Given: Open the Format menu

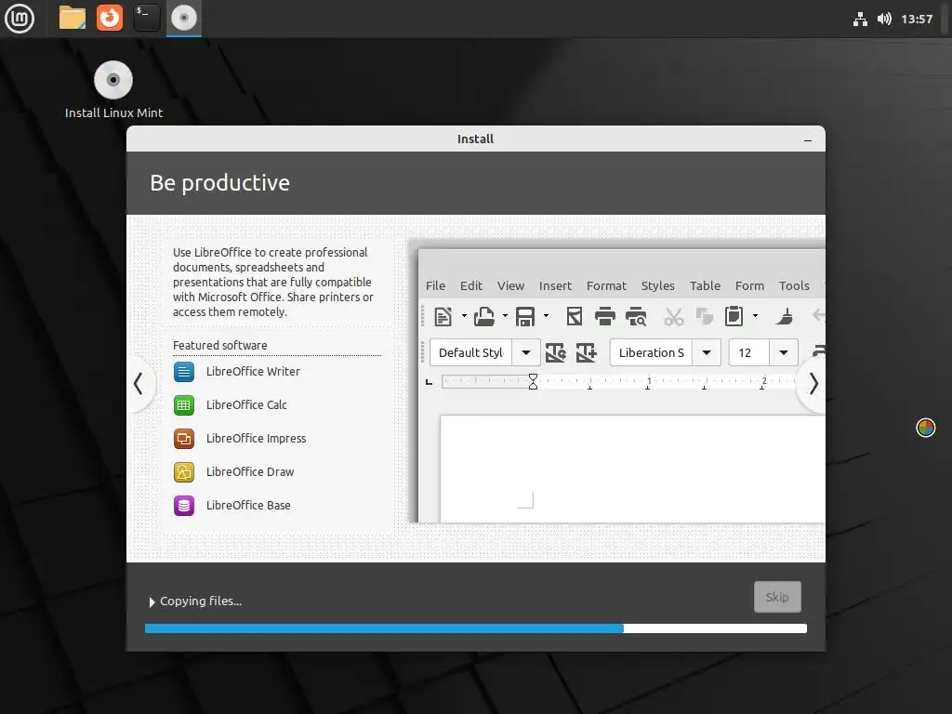Looking at the screenshot, I should pos(606,286).
